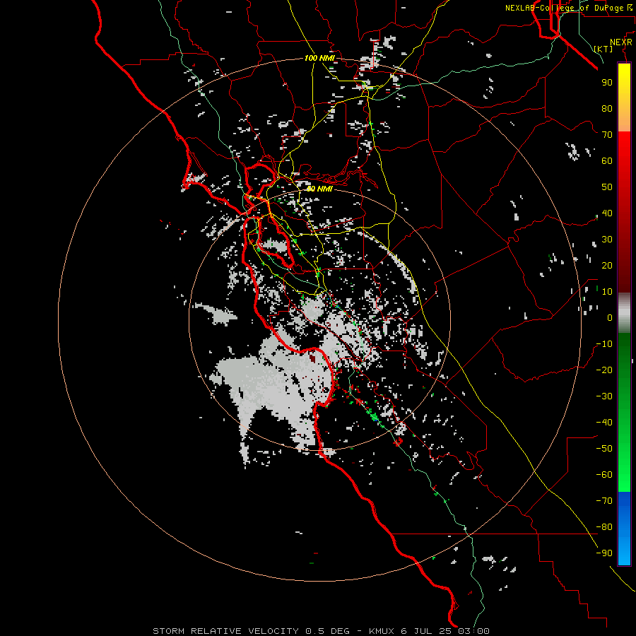Click the positive 30 scale value

(x=607, y=240)
